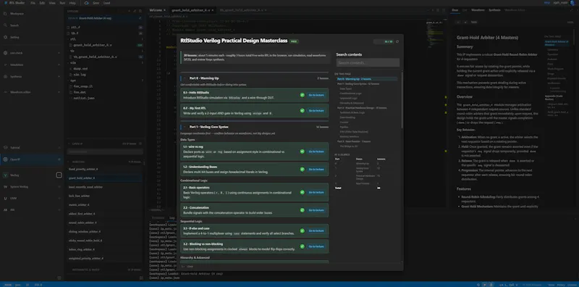This screenshot has height=287, width=579.
Task: Open the Setting gear in sidebar
Action: (x=5, y=38)
